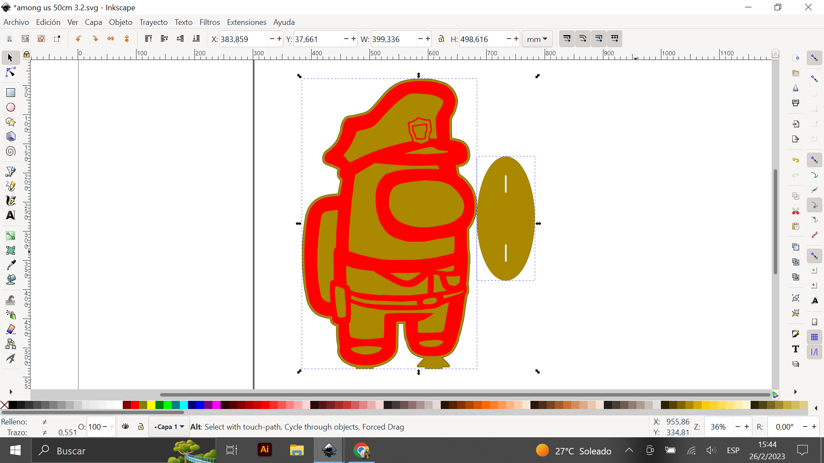
Task: Select the Spiral tool
Action: click(11, 151)
